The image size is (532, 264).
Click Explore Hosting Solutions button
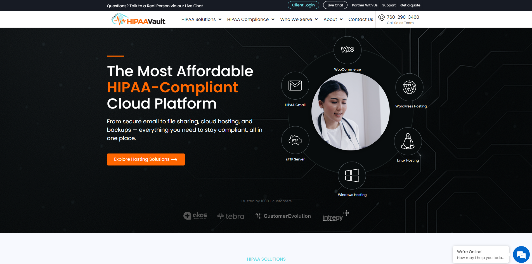[x=146, y=159]
